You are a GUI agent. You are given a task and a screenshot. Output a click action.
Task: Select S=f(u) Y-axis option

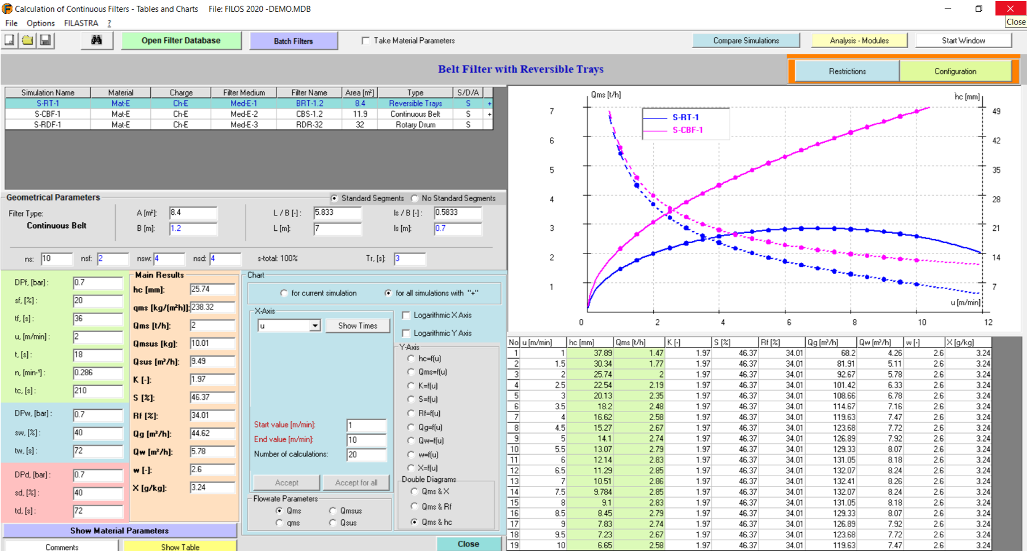click(411, 399)
